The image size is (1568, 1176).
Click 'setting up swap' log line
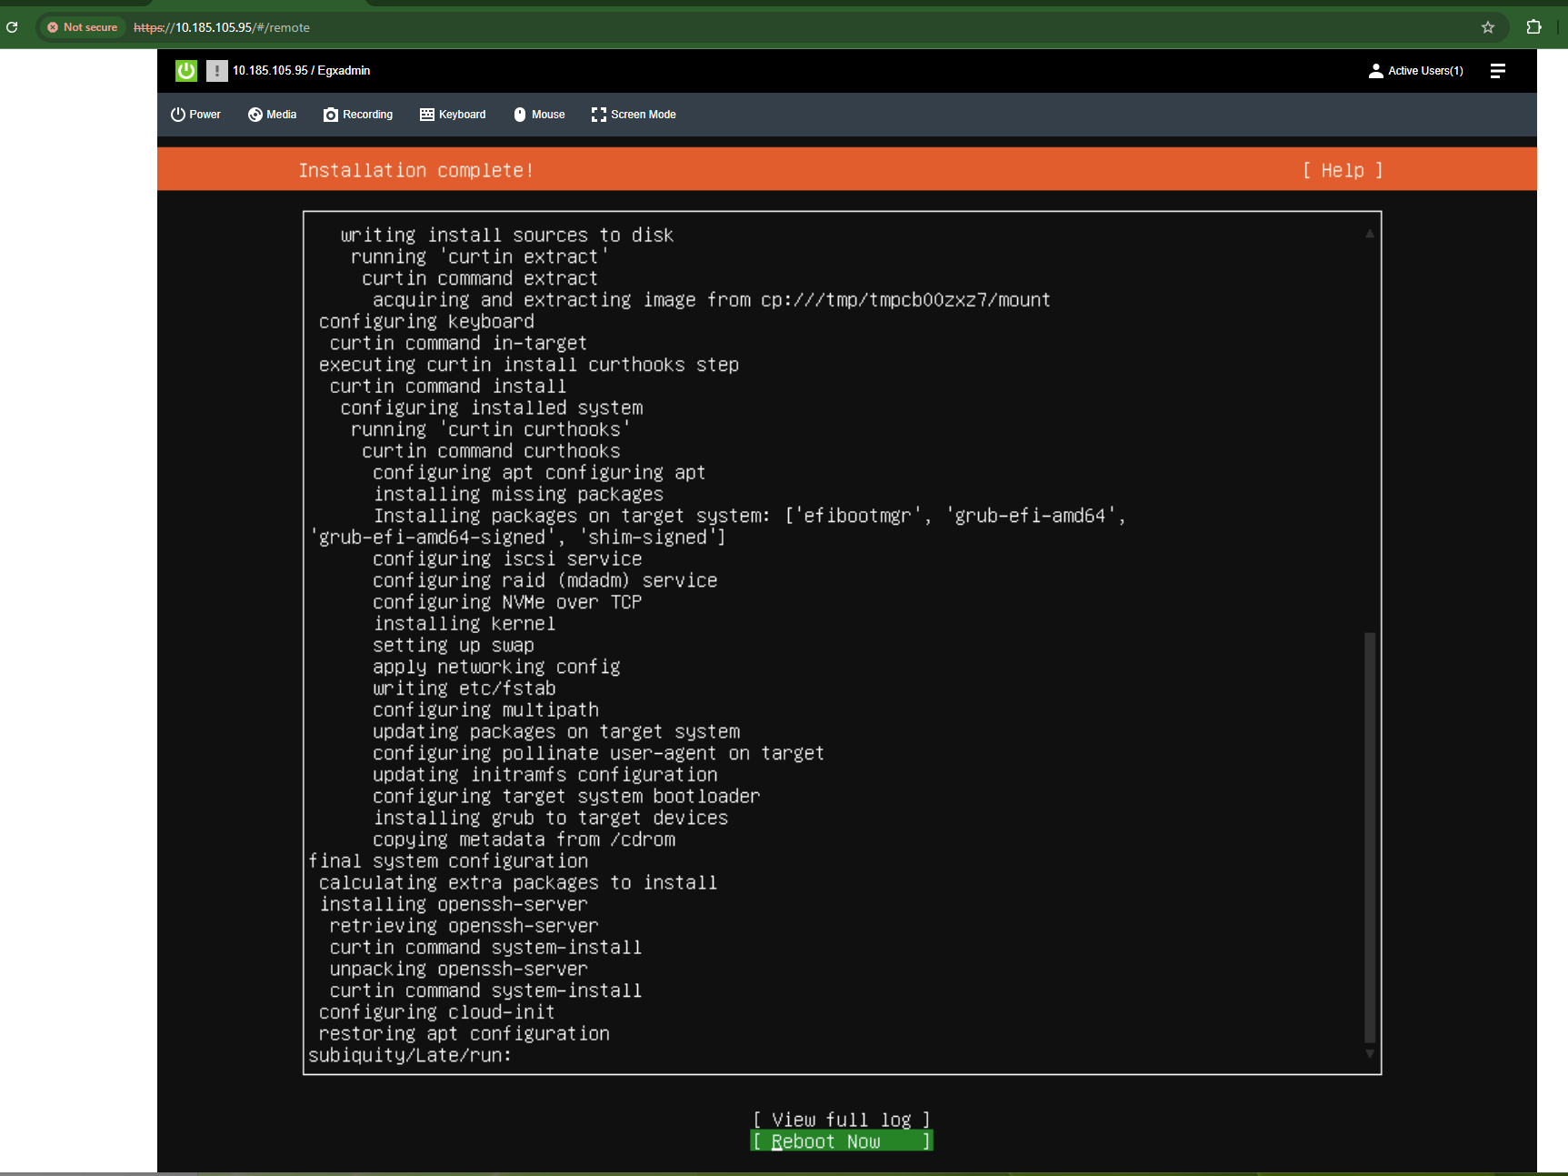click(x=454, y=645)
